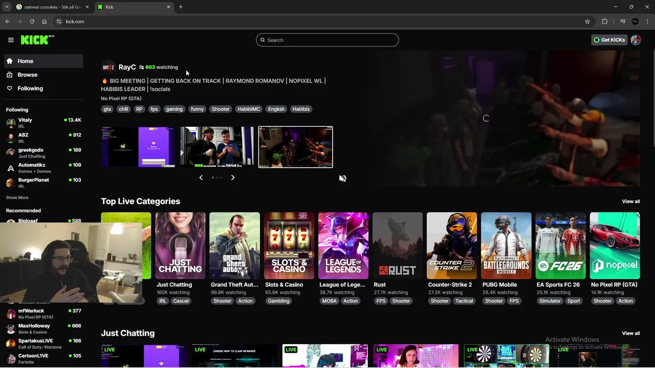Open browser extensions puzzle icon
This screenshot has width=655, height=368.
(x=605, y=21)
